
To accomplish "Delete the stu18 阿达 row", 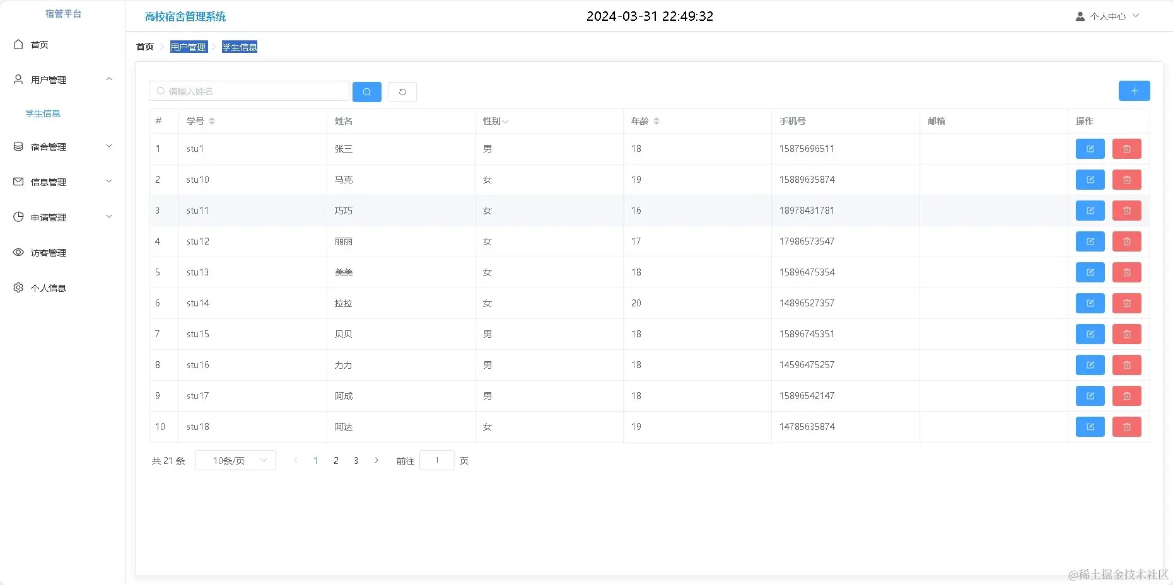I will [x=1127, y=427].
